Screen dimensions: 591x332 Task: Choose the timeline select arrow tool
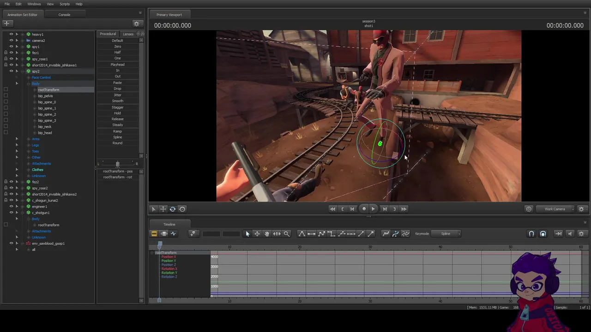pyautogui.click(x=247, y=234)
